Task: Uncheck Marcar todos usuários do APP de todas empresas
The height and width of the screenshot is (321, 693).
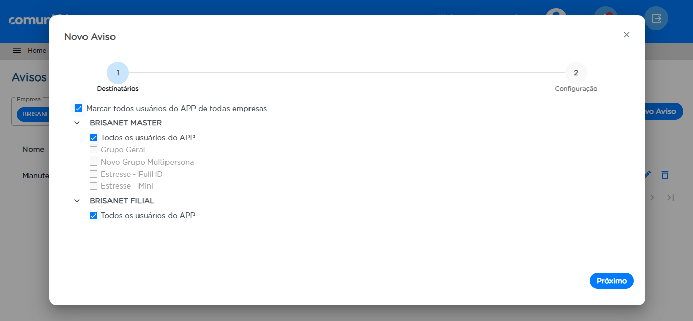Action: coord(78,108)
